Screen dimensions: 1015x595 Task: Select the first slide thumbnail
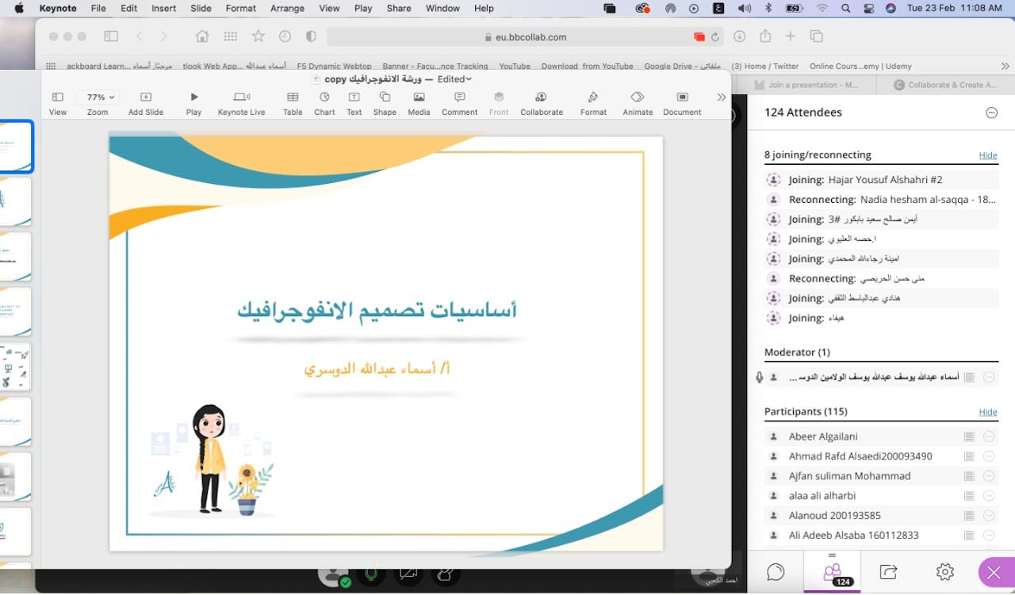(x=16, y=147)
